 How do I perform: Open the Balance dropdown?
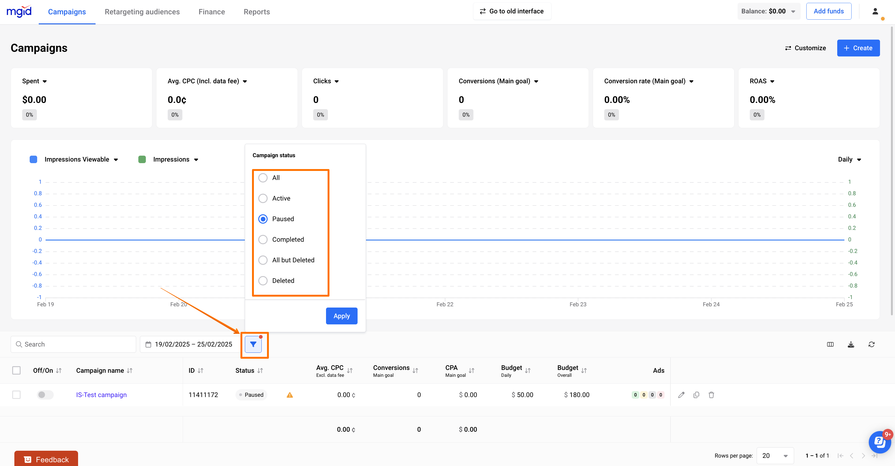point(768,11)
